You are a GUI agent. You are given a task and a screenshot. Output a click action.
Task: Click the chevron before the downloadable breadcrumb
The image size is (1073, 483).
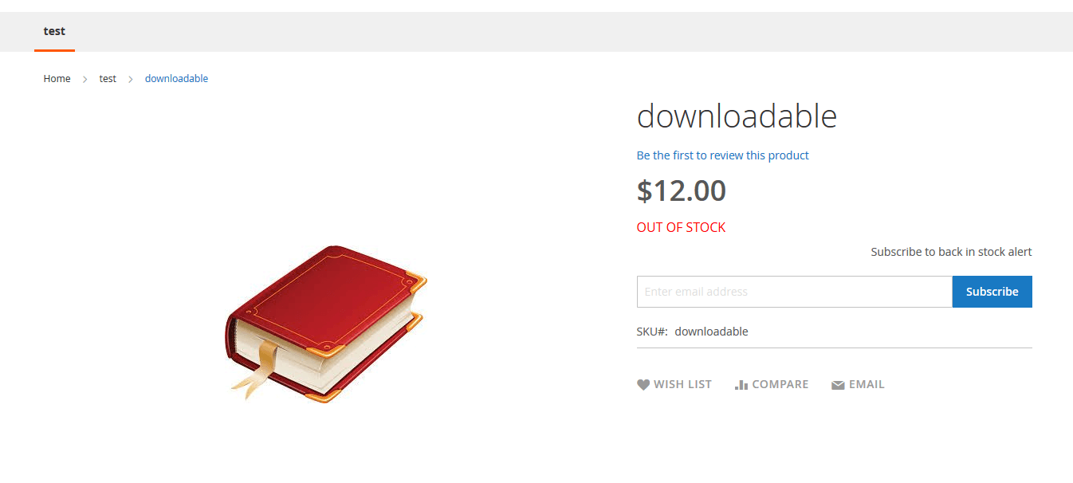point(131,79)
